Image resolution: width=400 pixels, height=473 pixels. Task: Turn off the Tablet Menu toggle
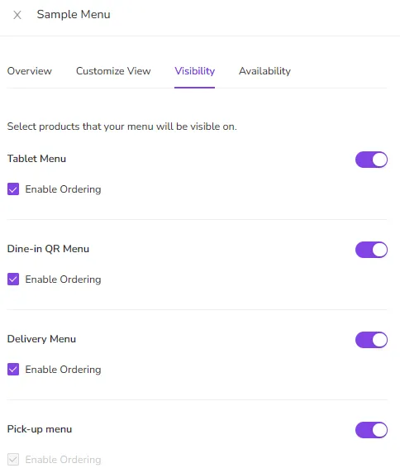pos(371,160)
